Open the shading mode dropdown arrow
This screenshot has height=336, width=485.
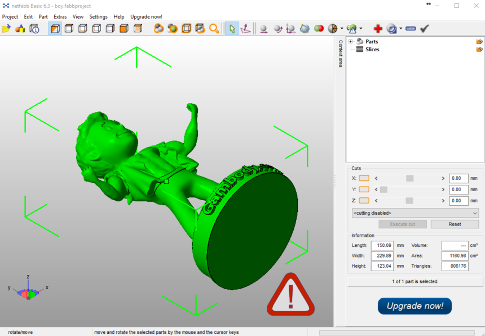coord(342,28)
